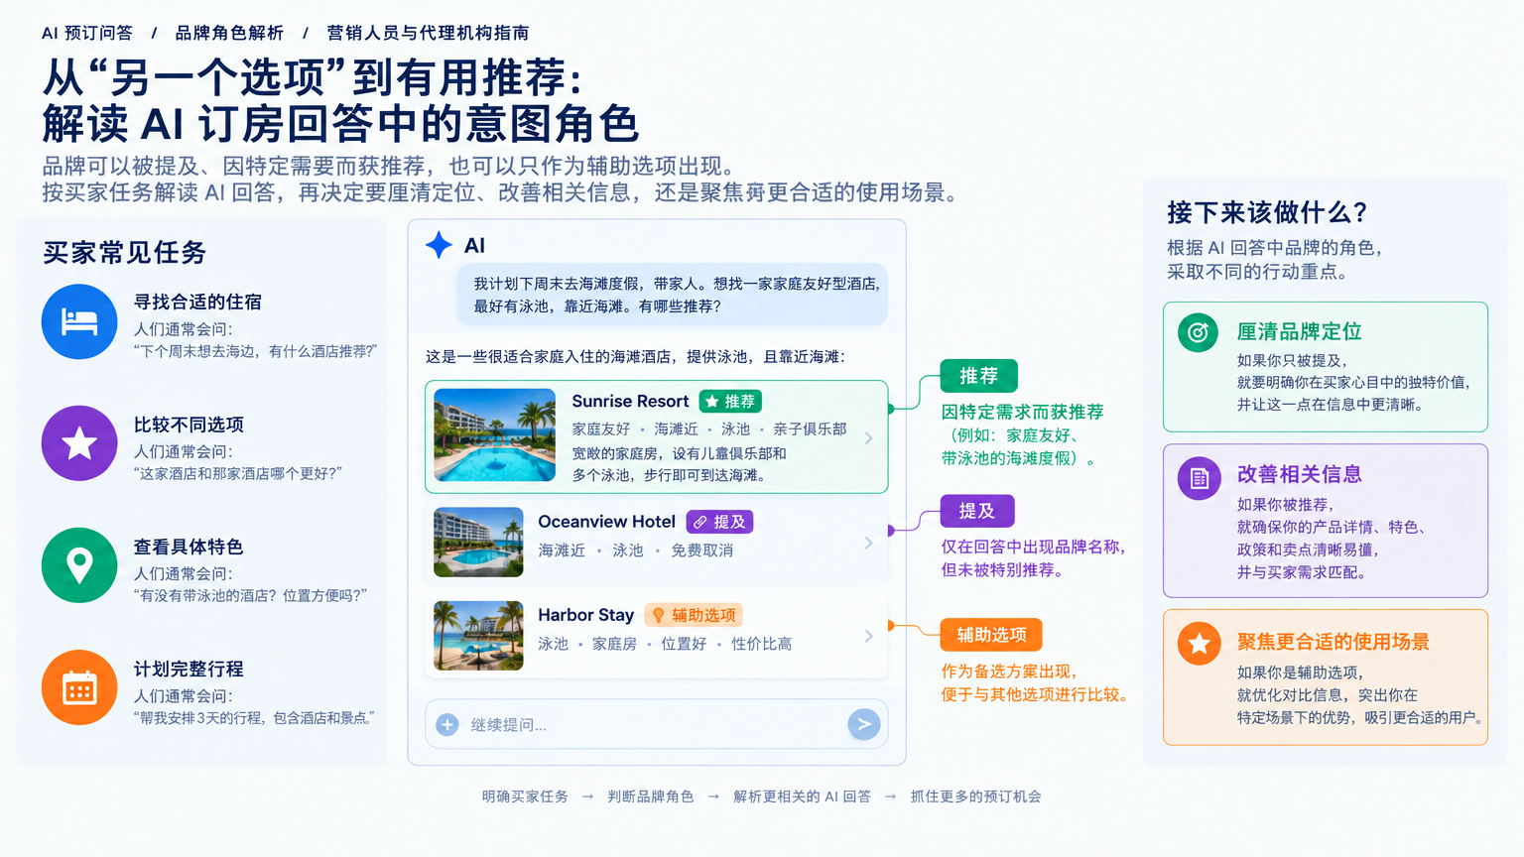
Task: Expand the Oceanview Hotel card chevron
Action: coord(868,543)
